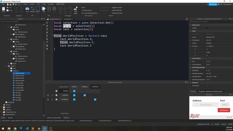Select the Never break-on-exception option
The image size is (233, 131).
tap(83, 7)
